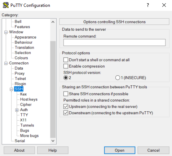Collapse the Connection tree node
Viewport: 172px width, 156px height.
click(x=6, y=63)
